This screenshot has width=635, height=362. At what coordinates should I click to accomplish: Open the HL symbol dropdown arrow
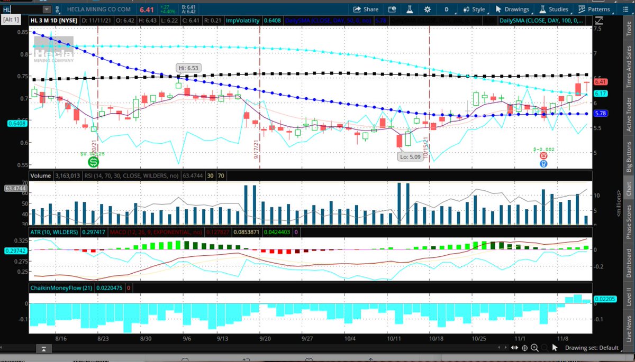[x=47, y=9]
